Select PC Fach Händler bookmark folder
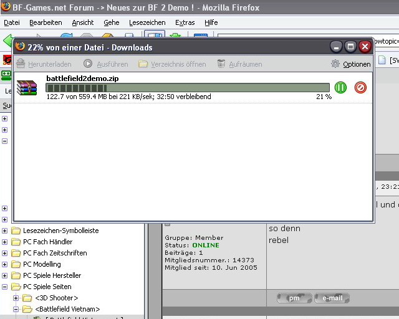The height and width of the screenshot is (319, 399). pyautogui.click(x=42, y=242)
